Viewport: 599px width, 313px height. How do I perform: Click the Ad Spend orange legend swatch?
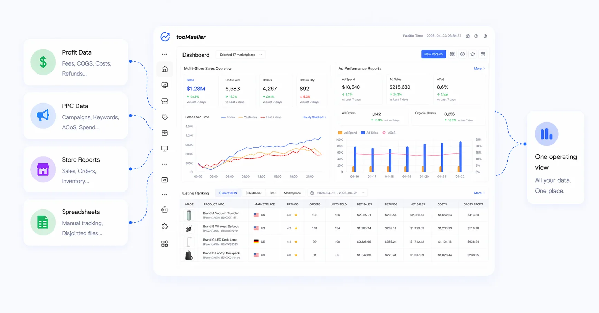pos(340,133)
